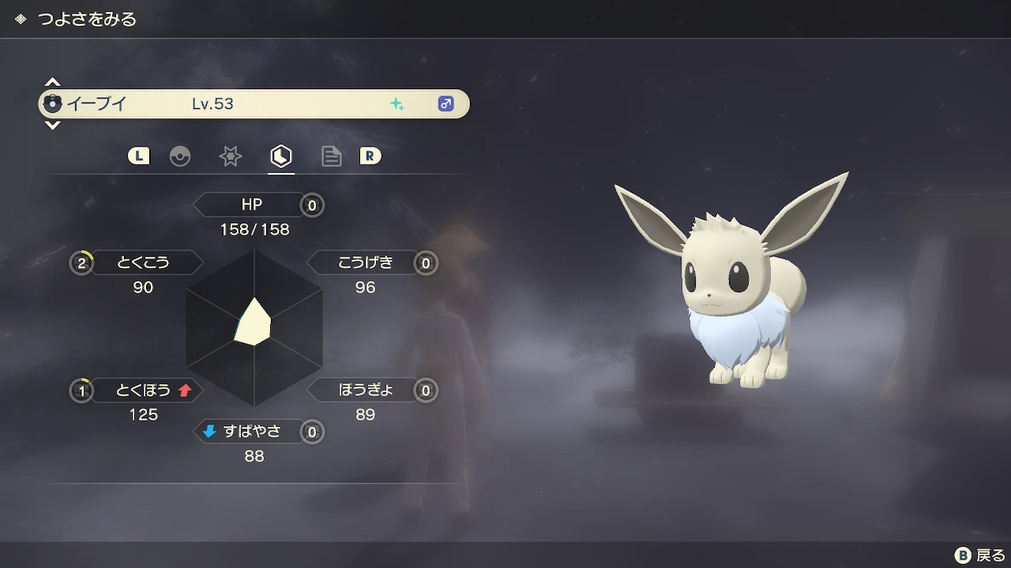
Task: Click the blue down arrow on すばやさ
Action: (x=209, y=432)
